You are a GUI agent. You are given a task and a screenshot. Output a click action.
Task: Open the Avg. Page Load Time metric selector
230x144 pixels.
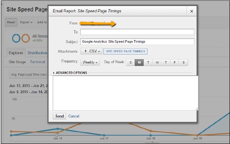[x=29, y=75]
